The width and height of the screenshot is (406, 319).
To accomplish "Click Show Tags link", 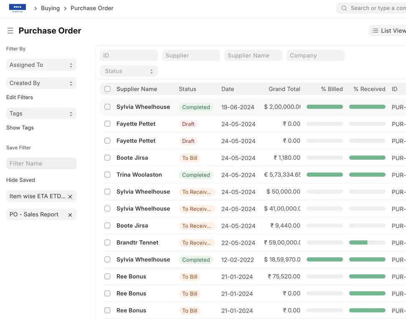I will 20,128.
